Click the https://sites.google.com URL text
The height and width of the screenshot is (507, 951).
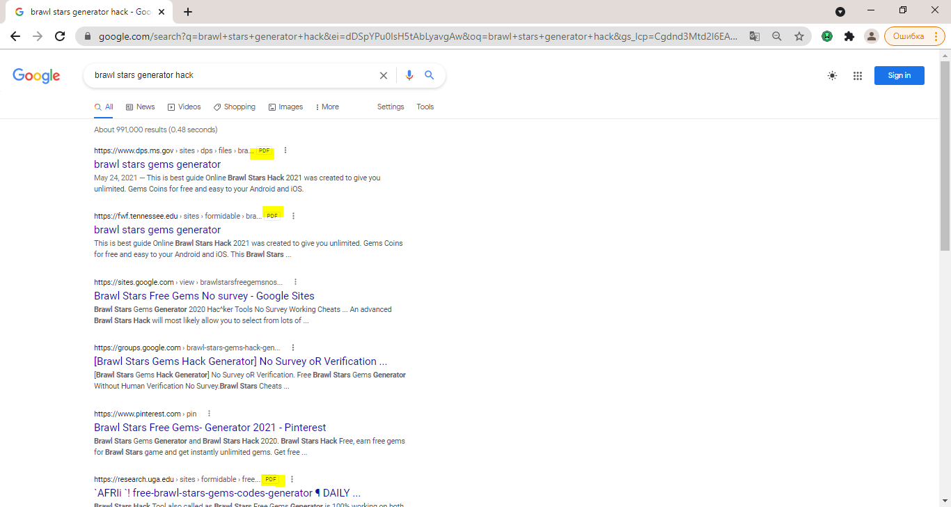coord(134,282)
